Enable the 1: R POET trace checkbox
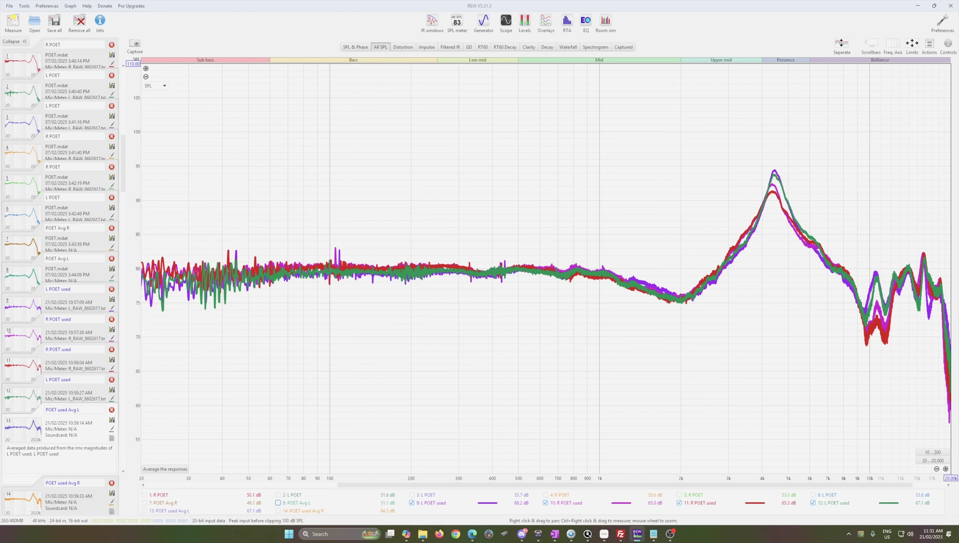Viewport: 959px width, 543px height. point(144,495)
